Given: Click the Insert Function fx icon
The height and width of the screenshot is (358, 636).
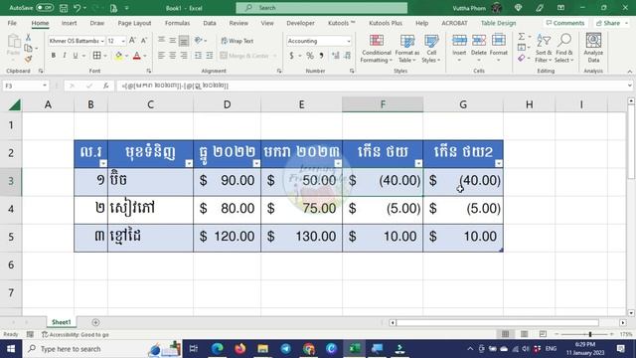Looking at the screenshot, I should (106, 86).
